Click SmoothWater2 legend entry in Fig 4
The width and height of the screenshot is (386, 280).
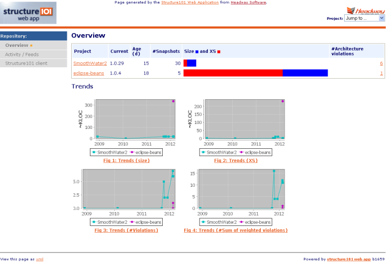coord(219,222)
